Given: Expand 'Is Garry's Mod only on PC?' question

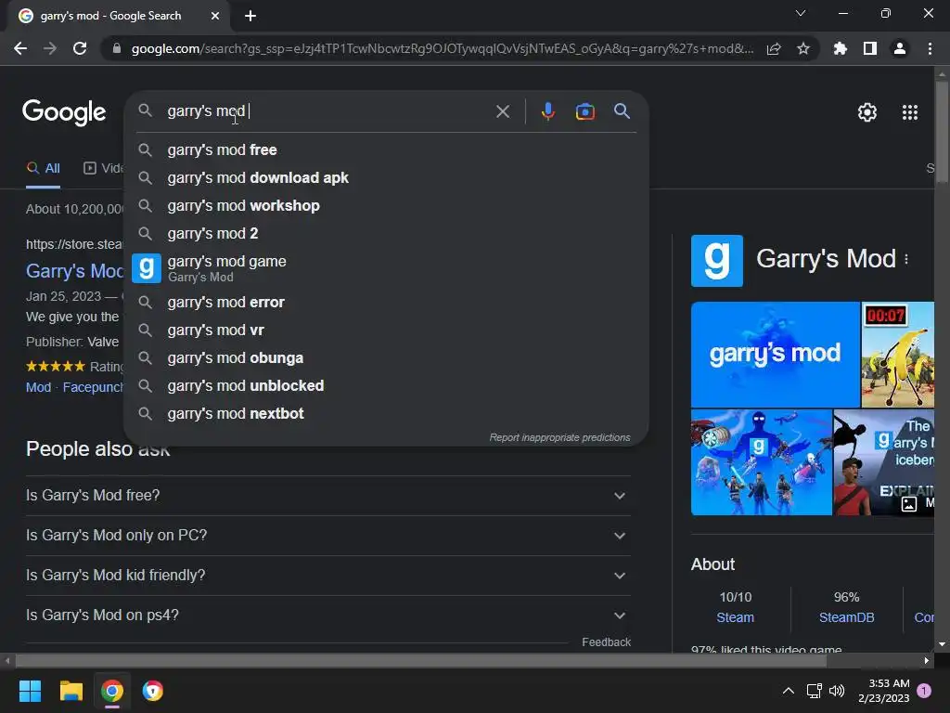Looking at the screenshot, I should click(327, 536).
